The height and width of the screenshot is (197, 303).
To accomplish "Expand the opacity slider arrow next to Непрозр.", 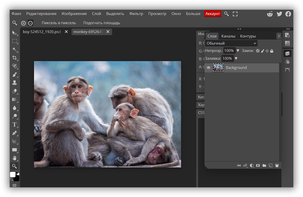I will coord(238,51).
